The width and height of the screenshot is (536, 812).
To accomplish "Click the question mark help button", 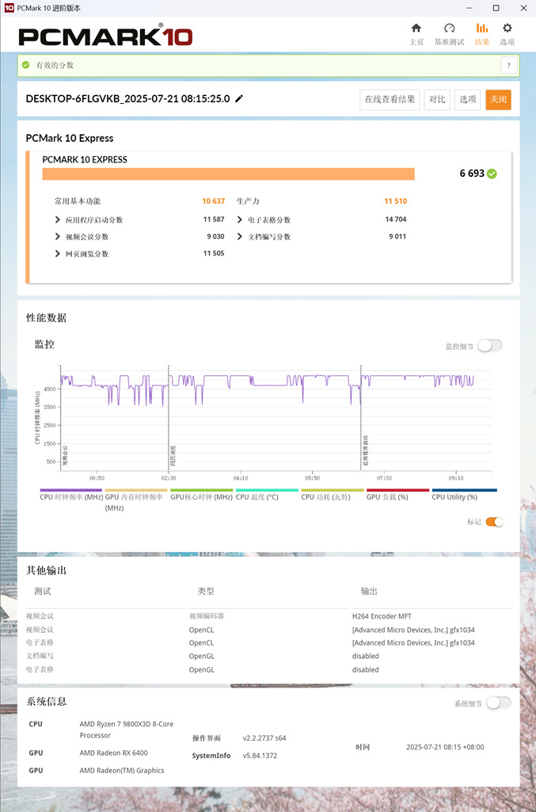I will click(508, 65).
